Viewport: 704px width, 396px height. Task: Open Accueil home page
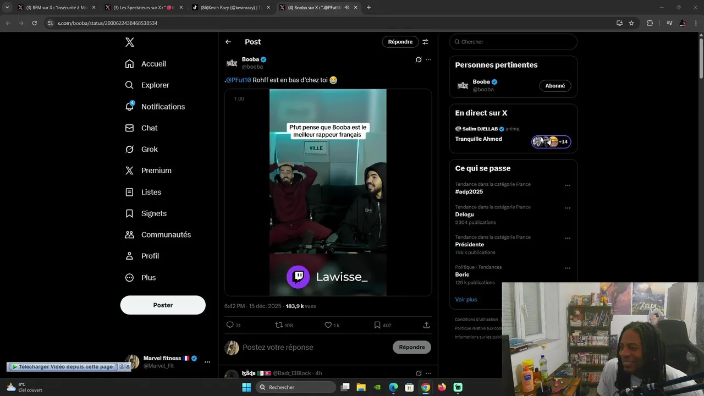tap(146, 64)
